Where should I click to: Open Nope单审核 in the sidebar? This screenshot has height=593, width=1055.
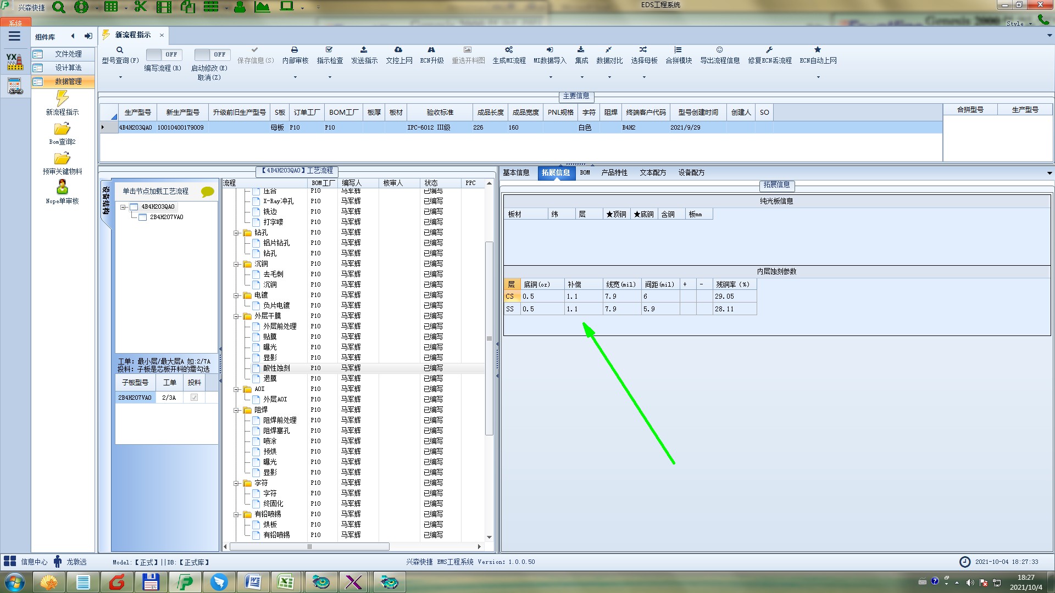(62, 188)
